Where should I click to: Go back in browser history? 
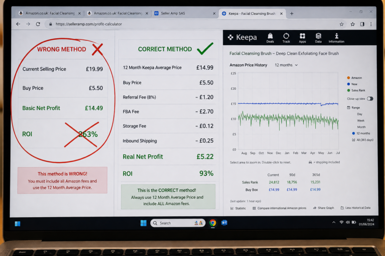tap(18, 24)
